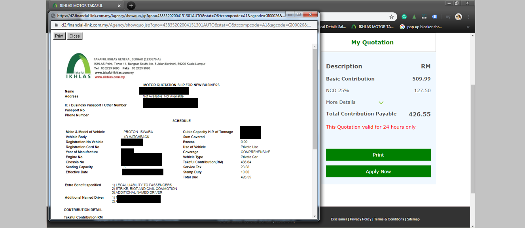Click the Google favicon of pop up blocker bookmark
The height and width of the screenshot is (228, 525).
[x=402, y=27]
